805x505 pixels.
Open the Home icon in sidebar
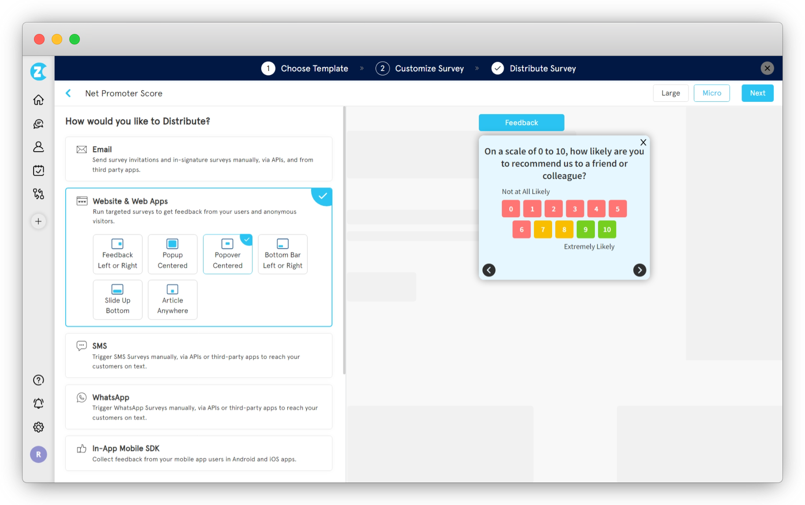(38, 100)
